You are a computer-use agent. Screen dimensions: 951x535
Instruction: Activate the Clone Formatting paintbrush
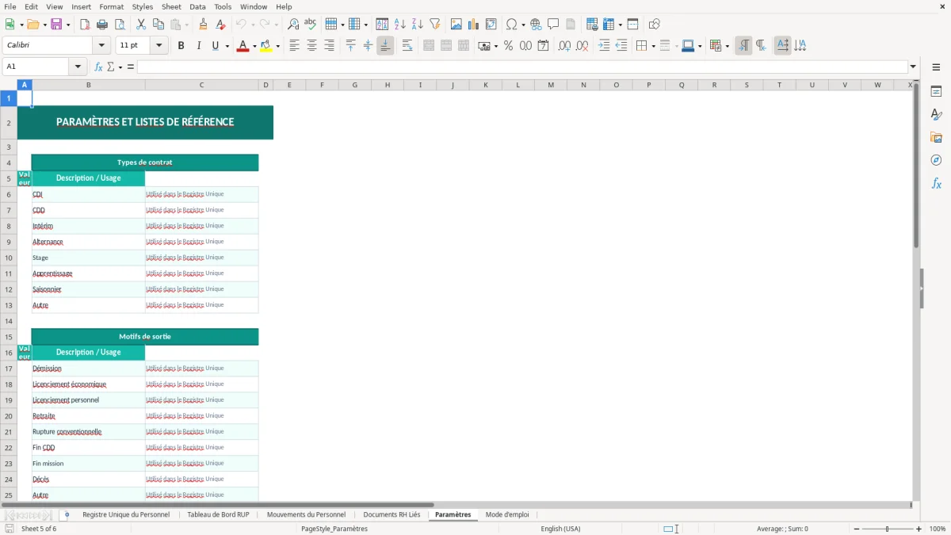click(204, 25)
